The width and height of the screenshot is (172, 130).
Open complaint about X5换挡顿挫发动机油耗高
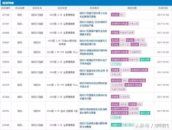[93, 111]
